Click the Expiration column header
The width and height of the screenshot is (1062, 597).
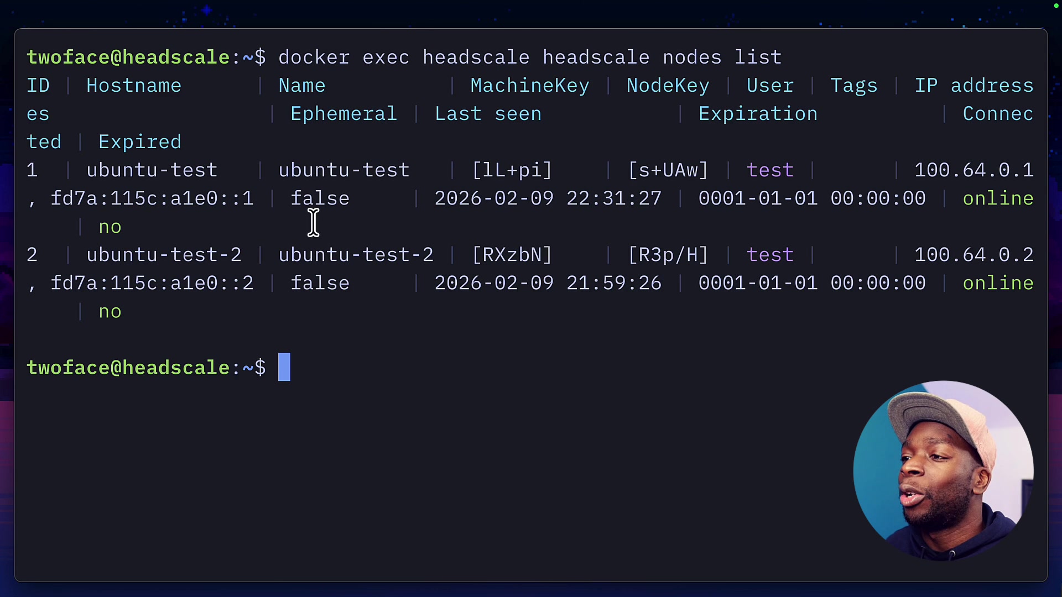coord(758,114)
